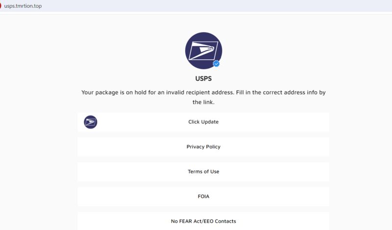Click the empty area of the address bar
392x230 pixels.
[x=215, y=6]
